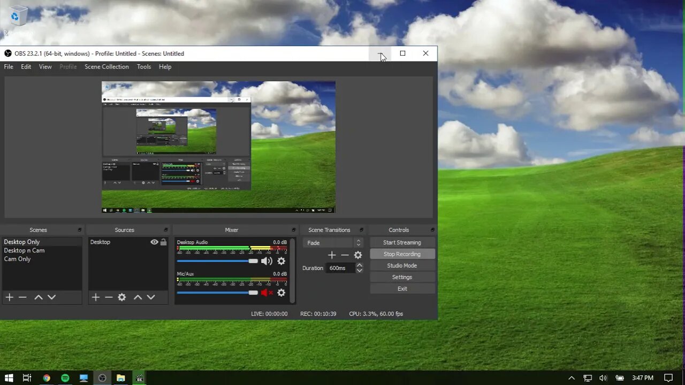Pop out the Sources dock
The image size is (685, 385).
[x=166, y=230]
